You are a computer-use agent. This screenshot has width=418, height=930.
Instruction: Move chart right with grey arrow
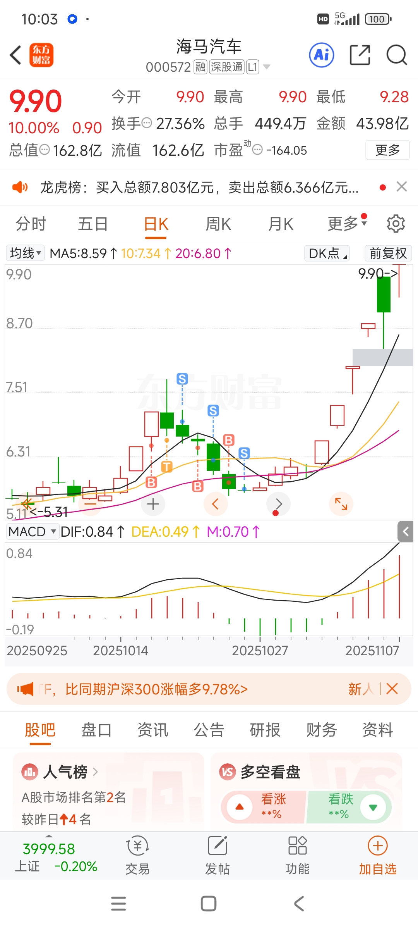tap(278, 504)
